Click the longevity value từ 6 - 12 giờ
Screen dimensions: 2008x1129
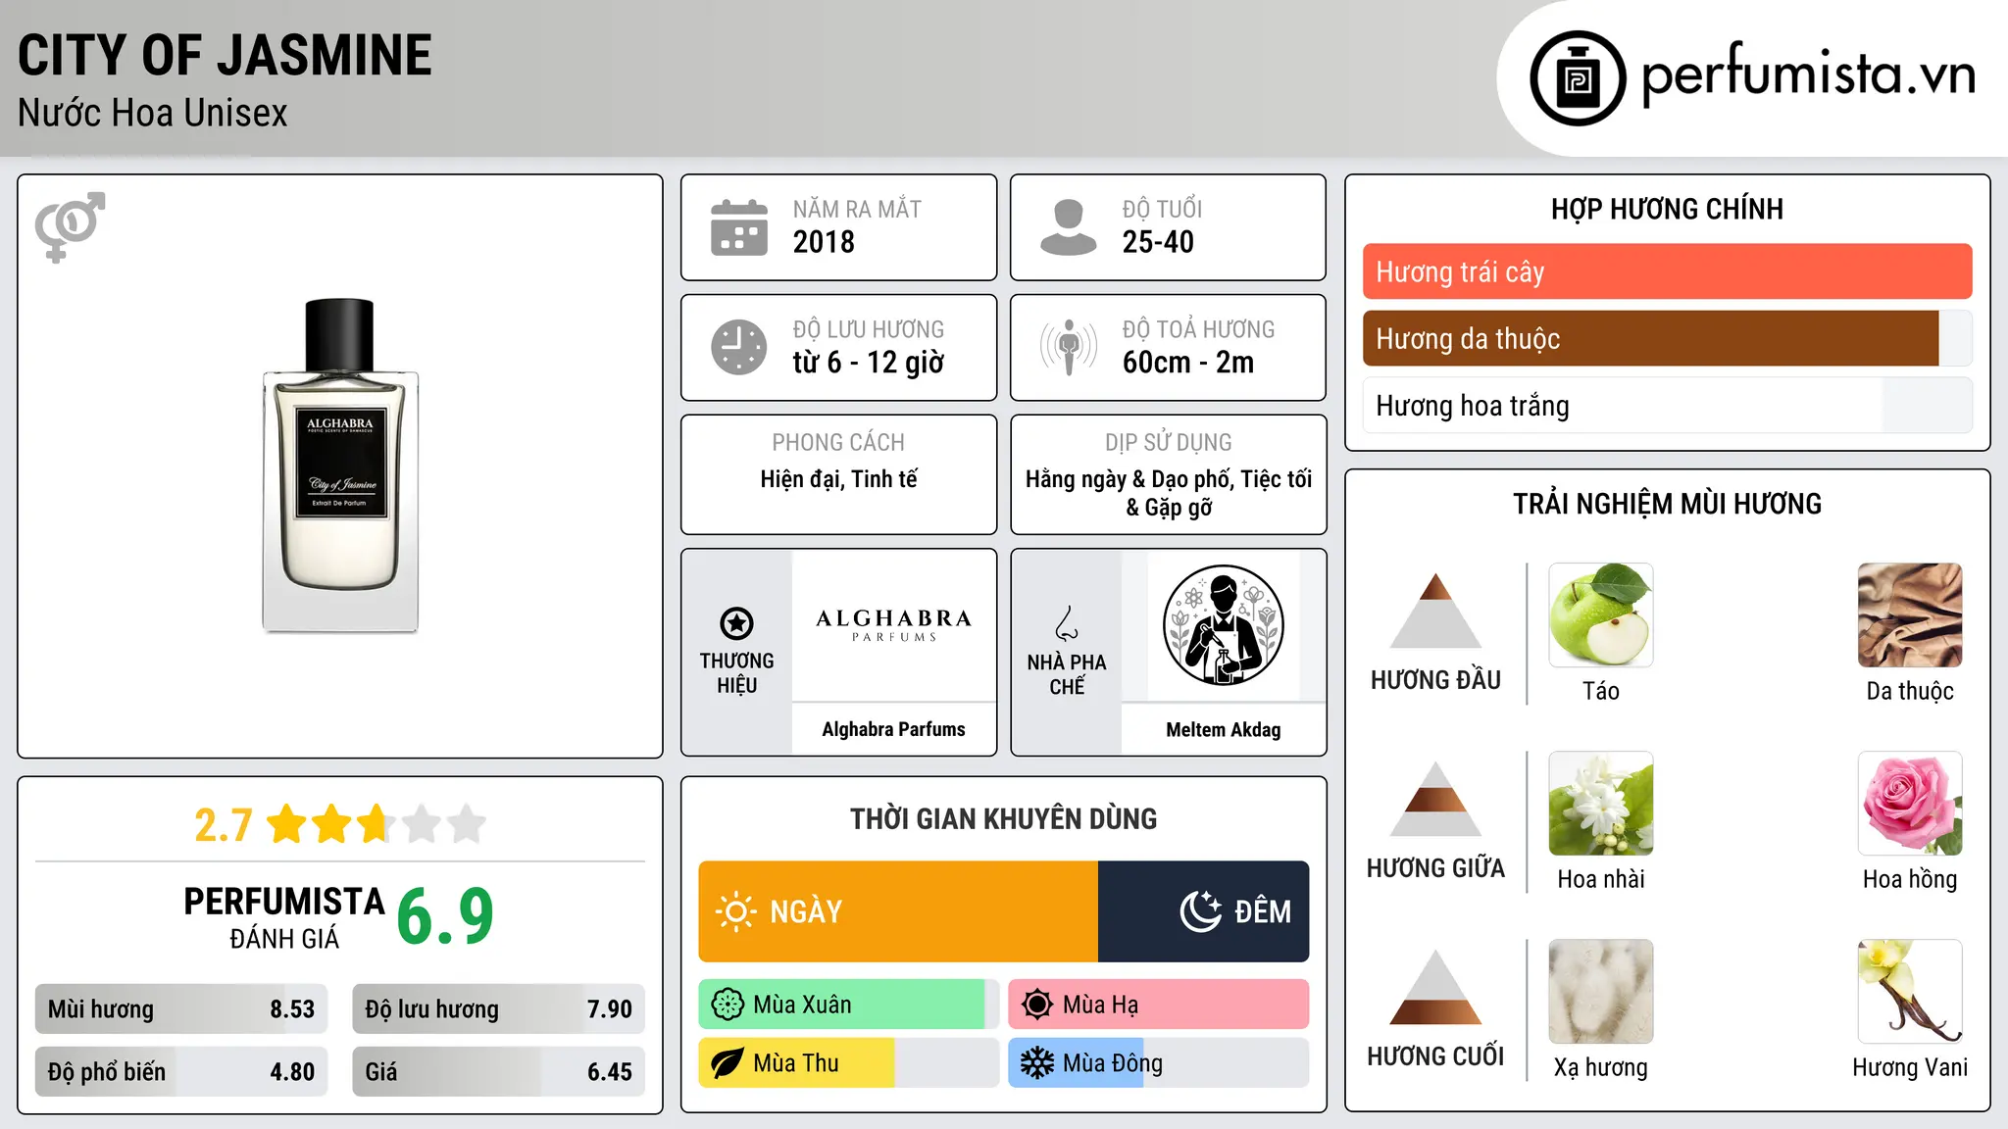[x=869, y=363]
